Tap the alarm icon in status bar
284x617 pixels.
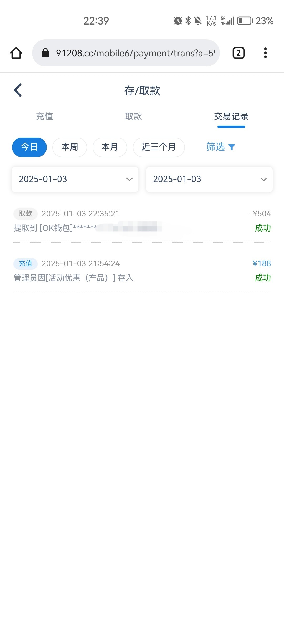[178, 21]
